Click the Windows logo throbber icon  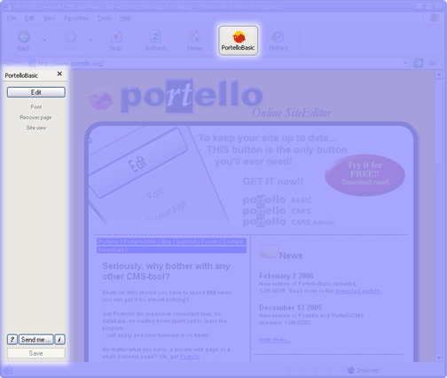point(434,18)
